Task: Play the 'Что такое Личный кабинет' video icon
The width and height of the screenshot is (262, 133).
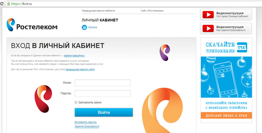Action: tap(208, 15)
